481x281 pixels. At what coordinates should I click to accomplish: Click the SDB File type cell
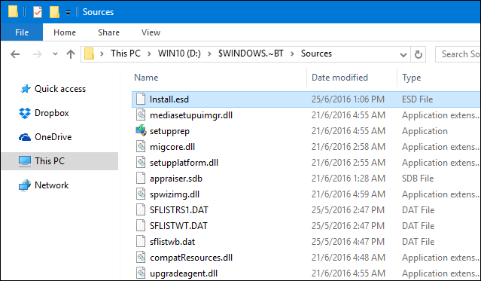pyautogui.click(x=418, y=179)
